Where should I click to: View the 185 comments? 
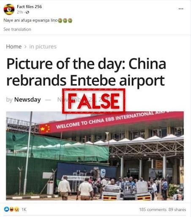coord(153,209)
